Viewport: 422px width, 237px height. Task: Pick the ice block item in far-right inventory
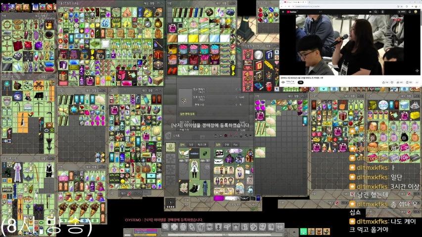tap(404, 106)
